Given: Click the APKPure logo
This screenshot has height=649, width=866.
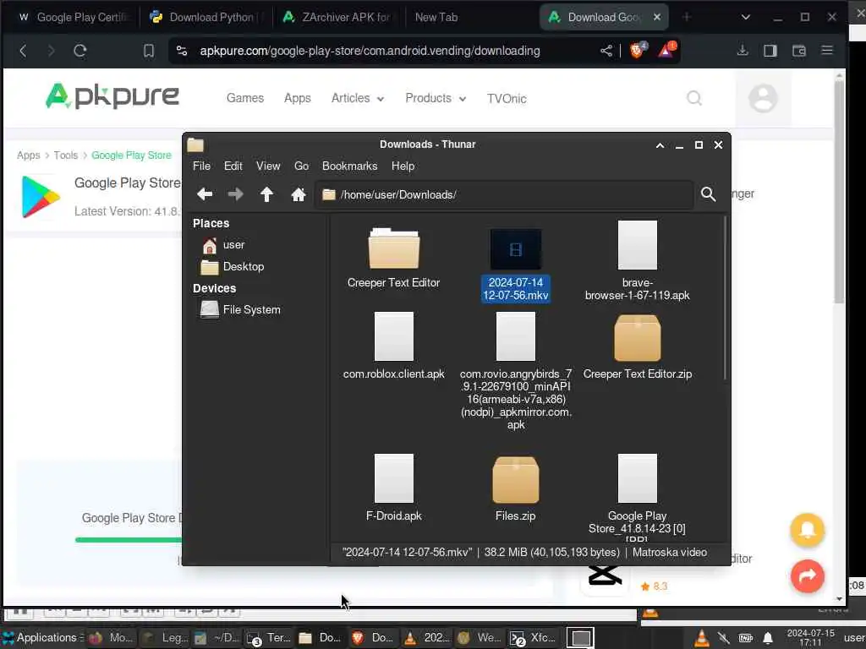Looking at the screenshot, I should click(112, 96).
